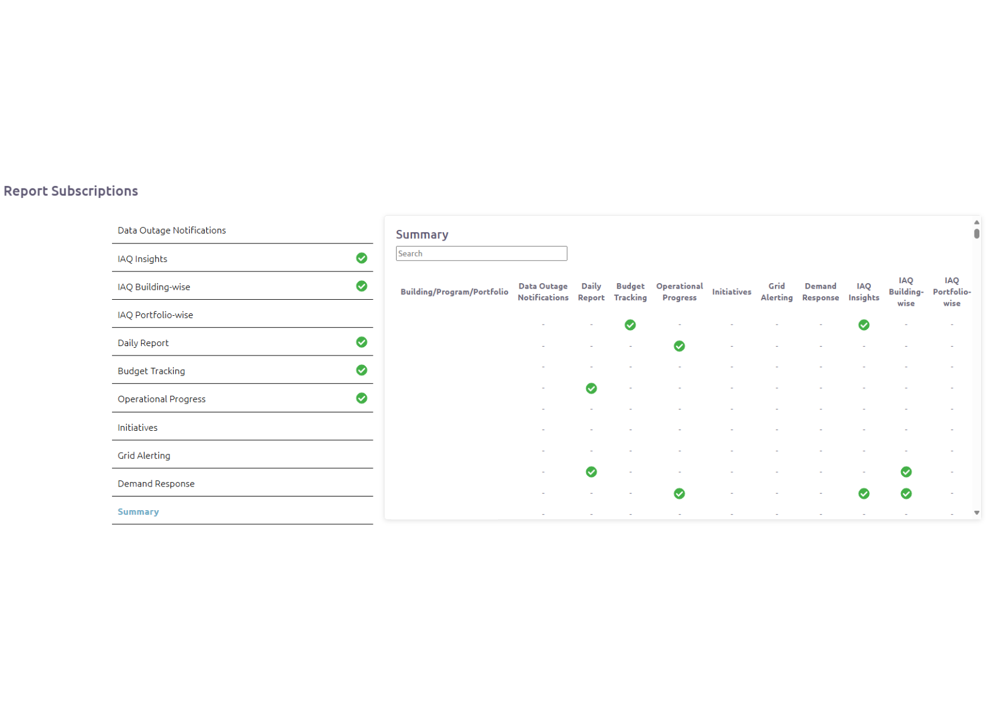The width and height of the screenshot is (996, 711).
Task: Click IAQ Building-wise check in ninth table row
Action: 906,494
